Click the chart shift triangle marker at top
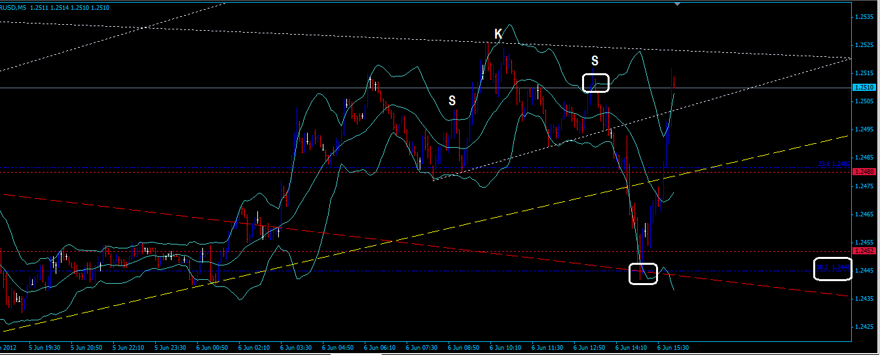 click(677, 4)
